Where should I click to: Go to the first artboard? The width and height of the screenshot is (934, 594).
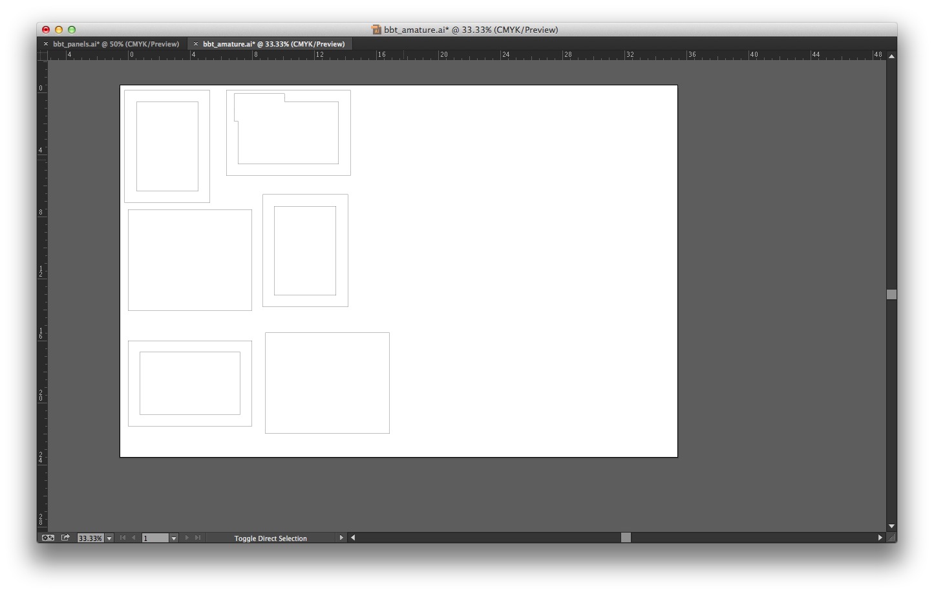(123, 538)
